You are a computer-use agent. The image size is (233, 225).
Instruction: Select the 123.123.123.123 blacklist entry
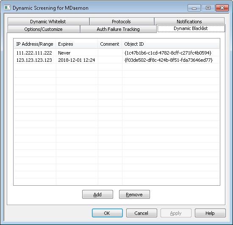point(116,60)
